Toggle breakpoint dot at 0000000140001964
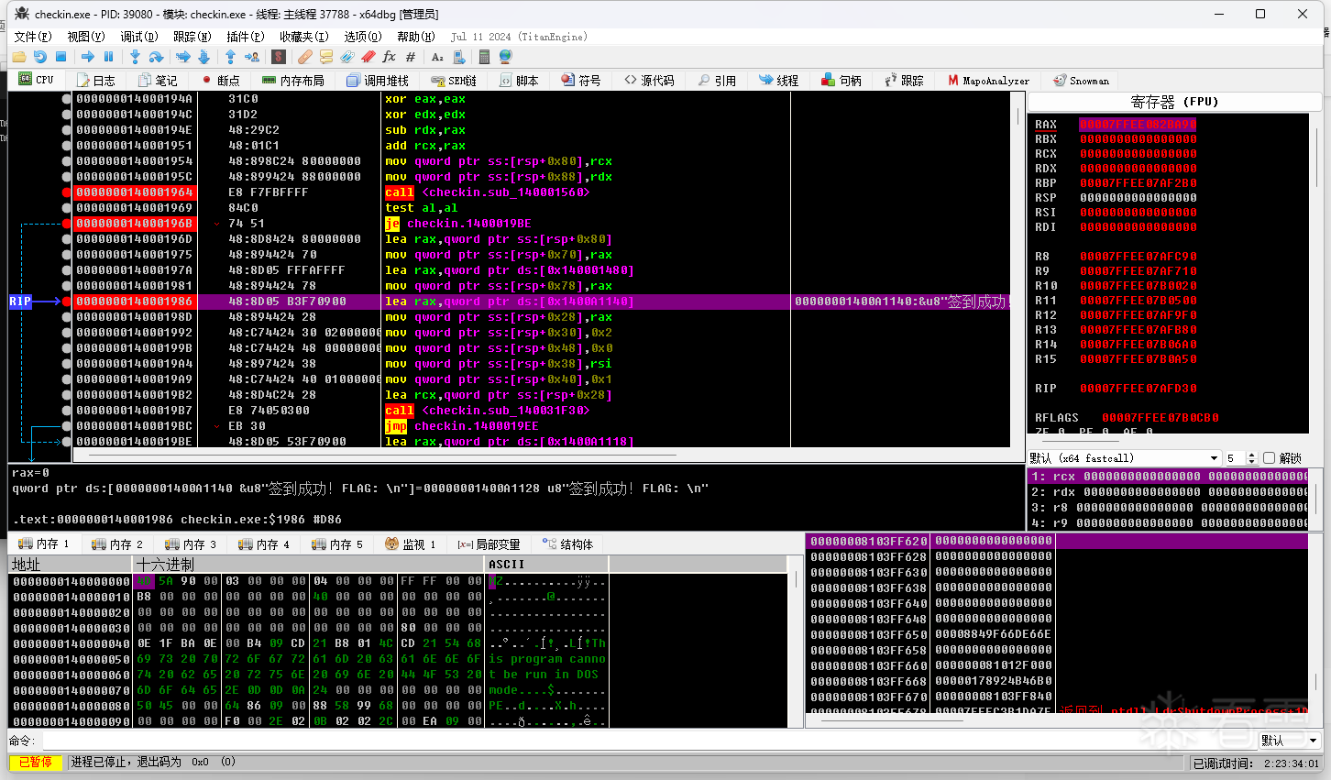The width and height of the screenshot is (1331, 780). [66, 192]
